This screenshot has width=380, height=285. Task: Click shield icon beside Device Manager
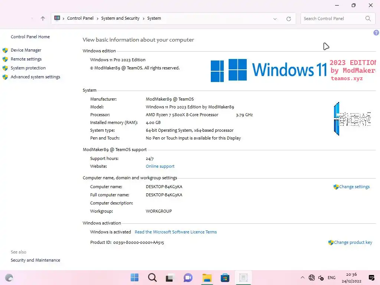[x=5, y=50]
